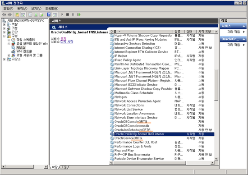Click the Refresh toolbar icon
This screenshot has height=175, width=248.
[x=36, y=15]
